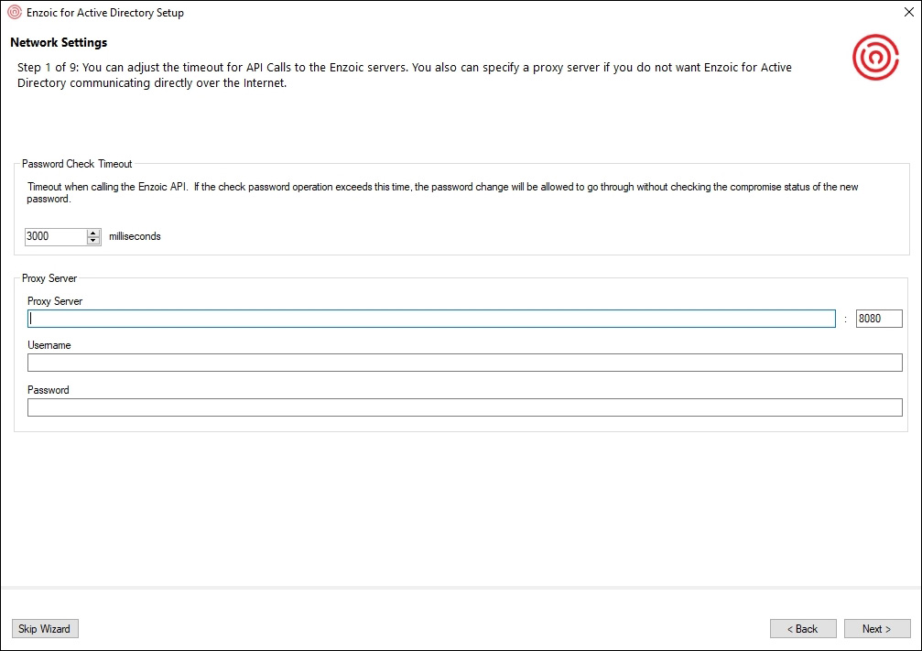Click the milliseconds unit label

(135, 236)
